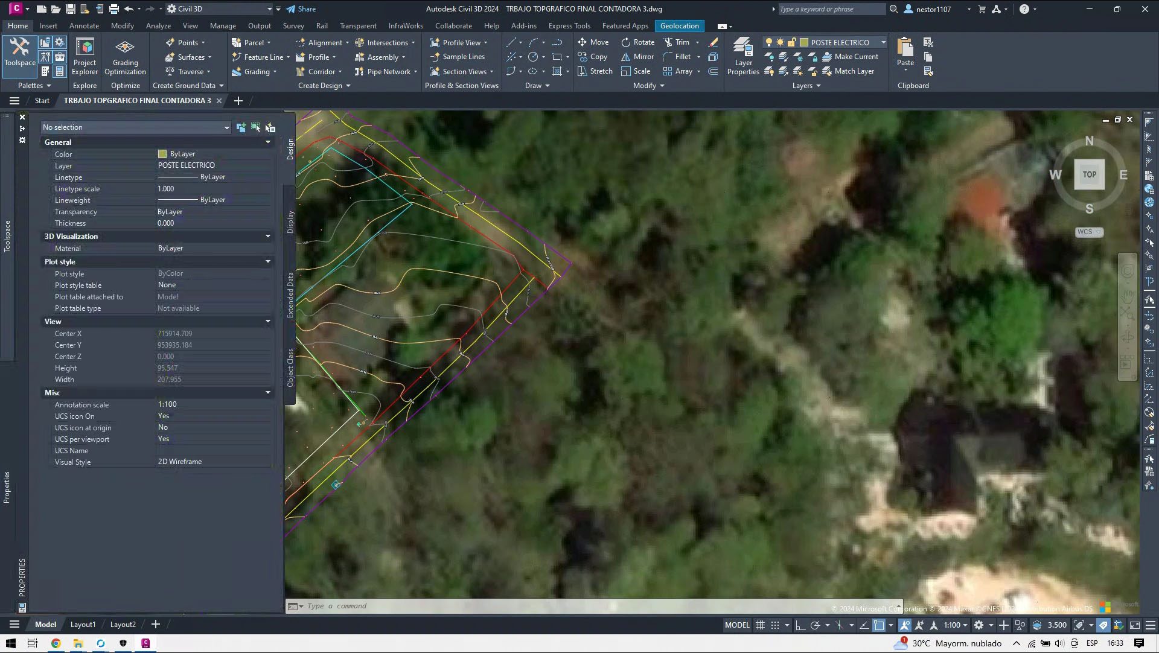
Task: Select the Rotate tool
Action: point(637,42)
